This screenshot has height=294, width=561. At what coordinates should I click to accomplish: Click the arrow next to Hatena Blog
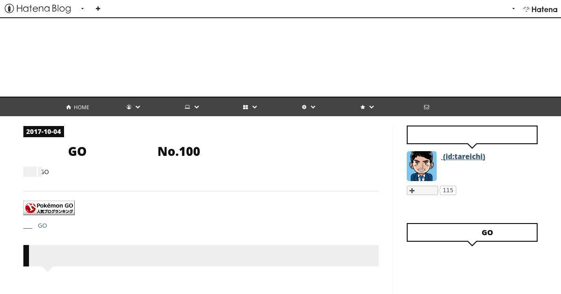tap(82, 9)
